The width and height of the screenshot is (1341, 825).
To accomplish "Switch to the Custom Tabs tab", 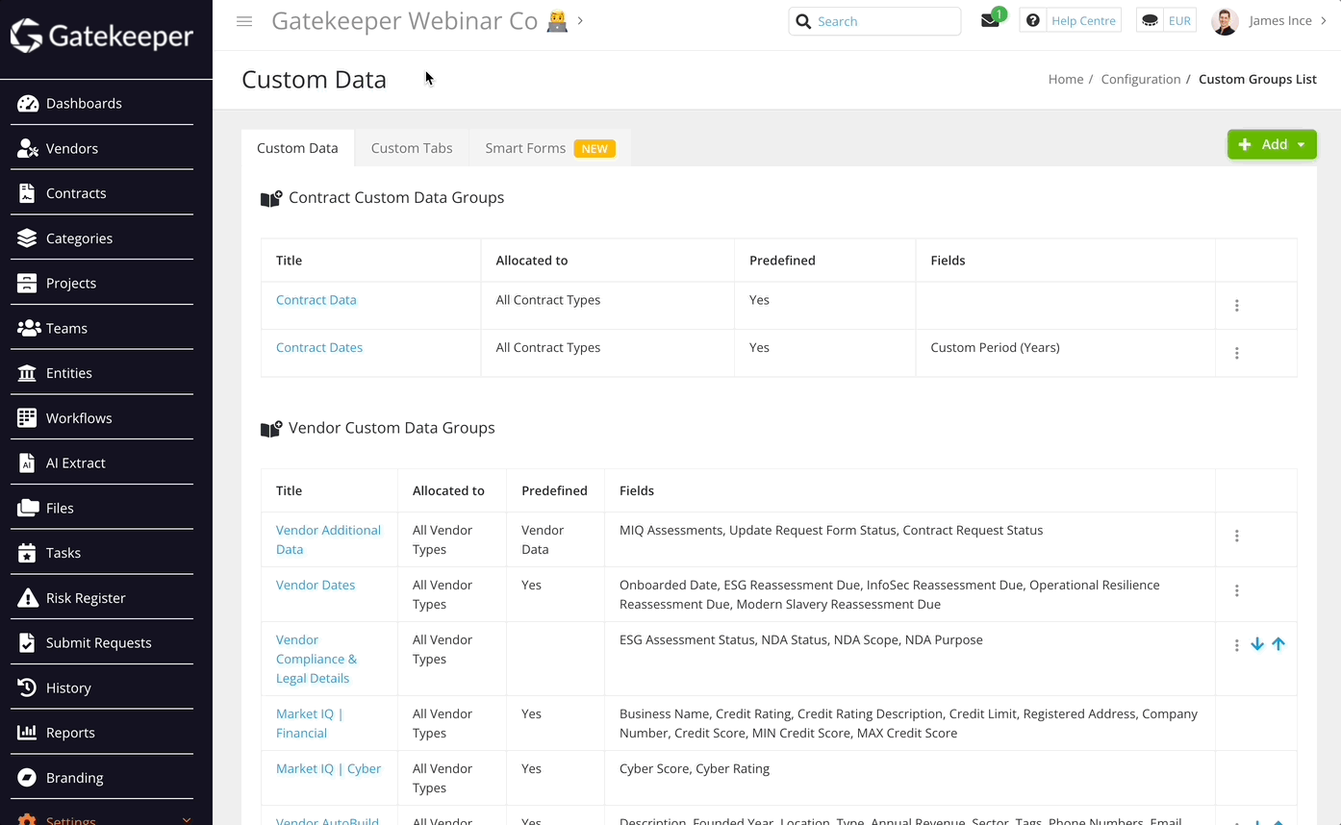I will point(412,147).
